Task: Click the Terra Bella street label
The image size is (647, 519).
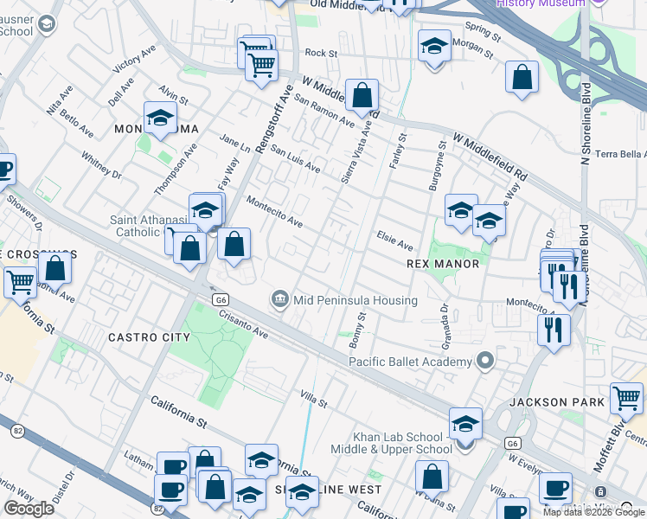Action: (x=620, y=154)
